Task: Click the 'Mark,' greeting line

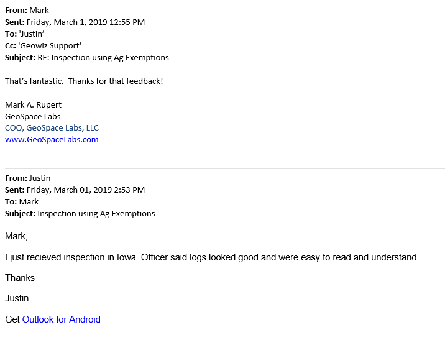Action: point(16,236)
